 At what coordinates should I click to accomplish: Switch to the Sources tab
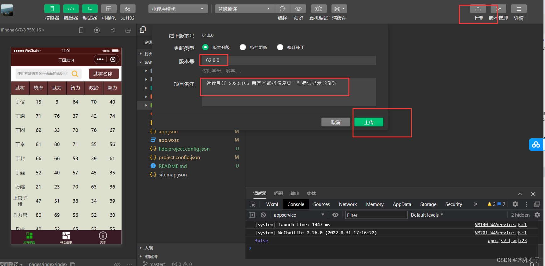point(321,204)
